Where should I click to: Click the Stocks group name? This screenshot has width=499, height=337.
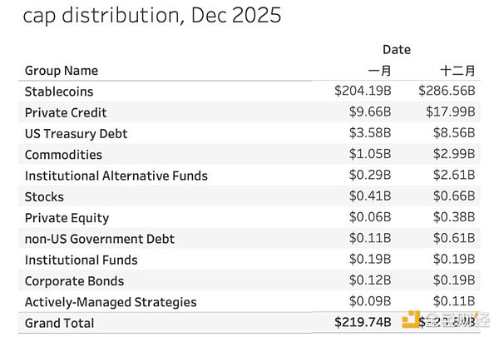[x=44, y=196]
